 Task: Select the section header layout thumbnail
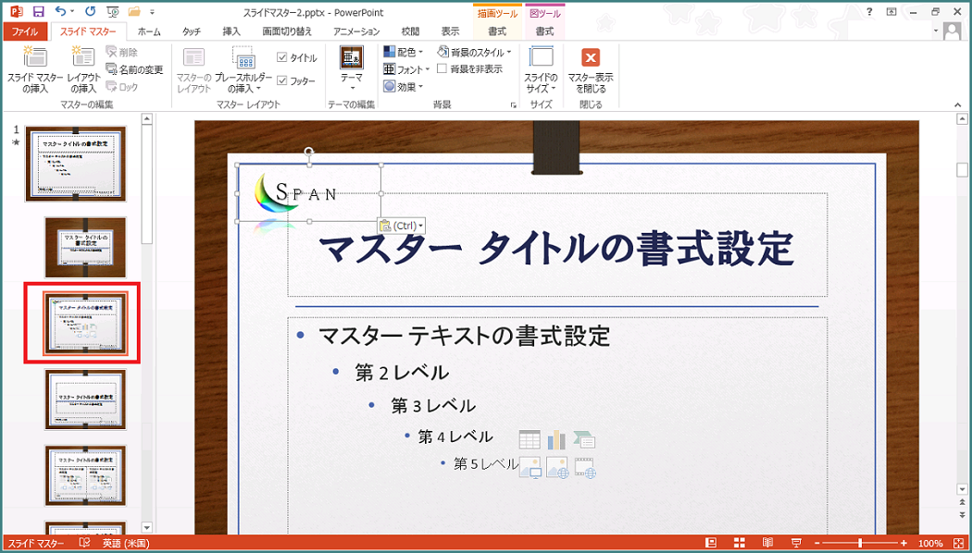[x=85, y=399]
